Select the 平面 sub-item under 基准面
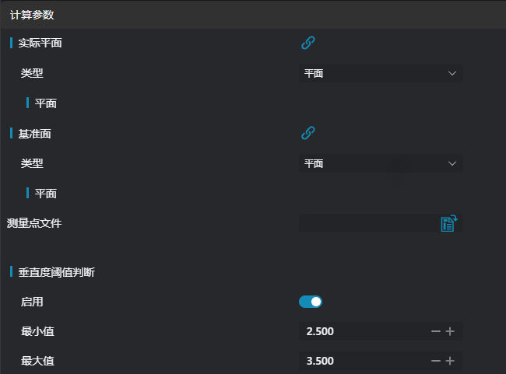Viewport: 506px width, 374px height. point(45,194)
